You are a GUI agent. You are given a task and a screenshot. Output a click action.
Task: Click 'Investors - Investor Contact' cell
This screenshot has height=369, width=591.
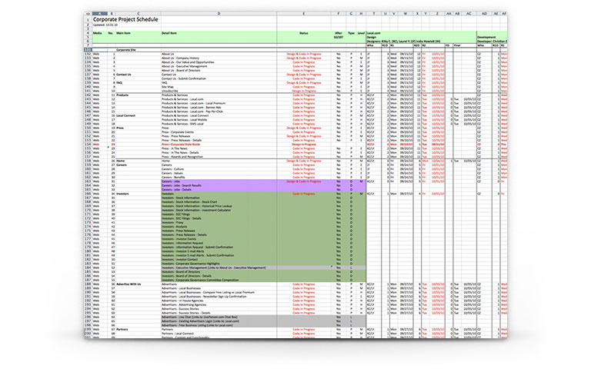point(180,259)
